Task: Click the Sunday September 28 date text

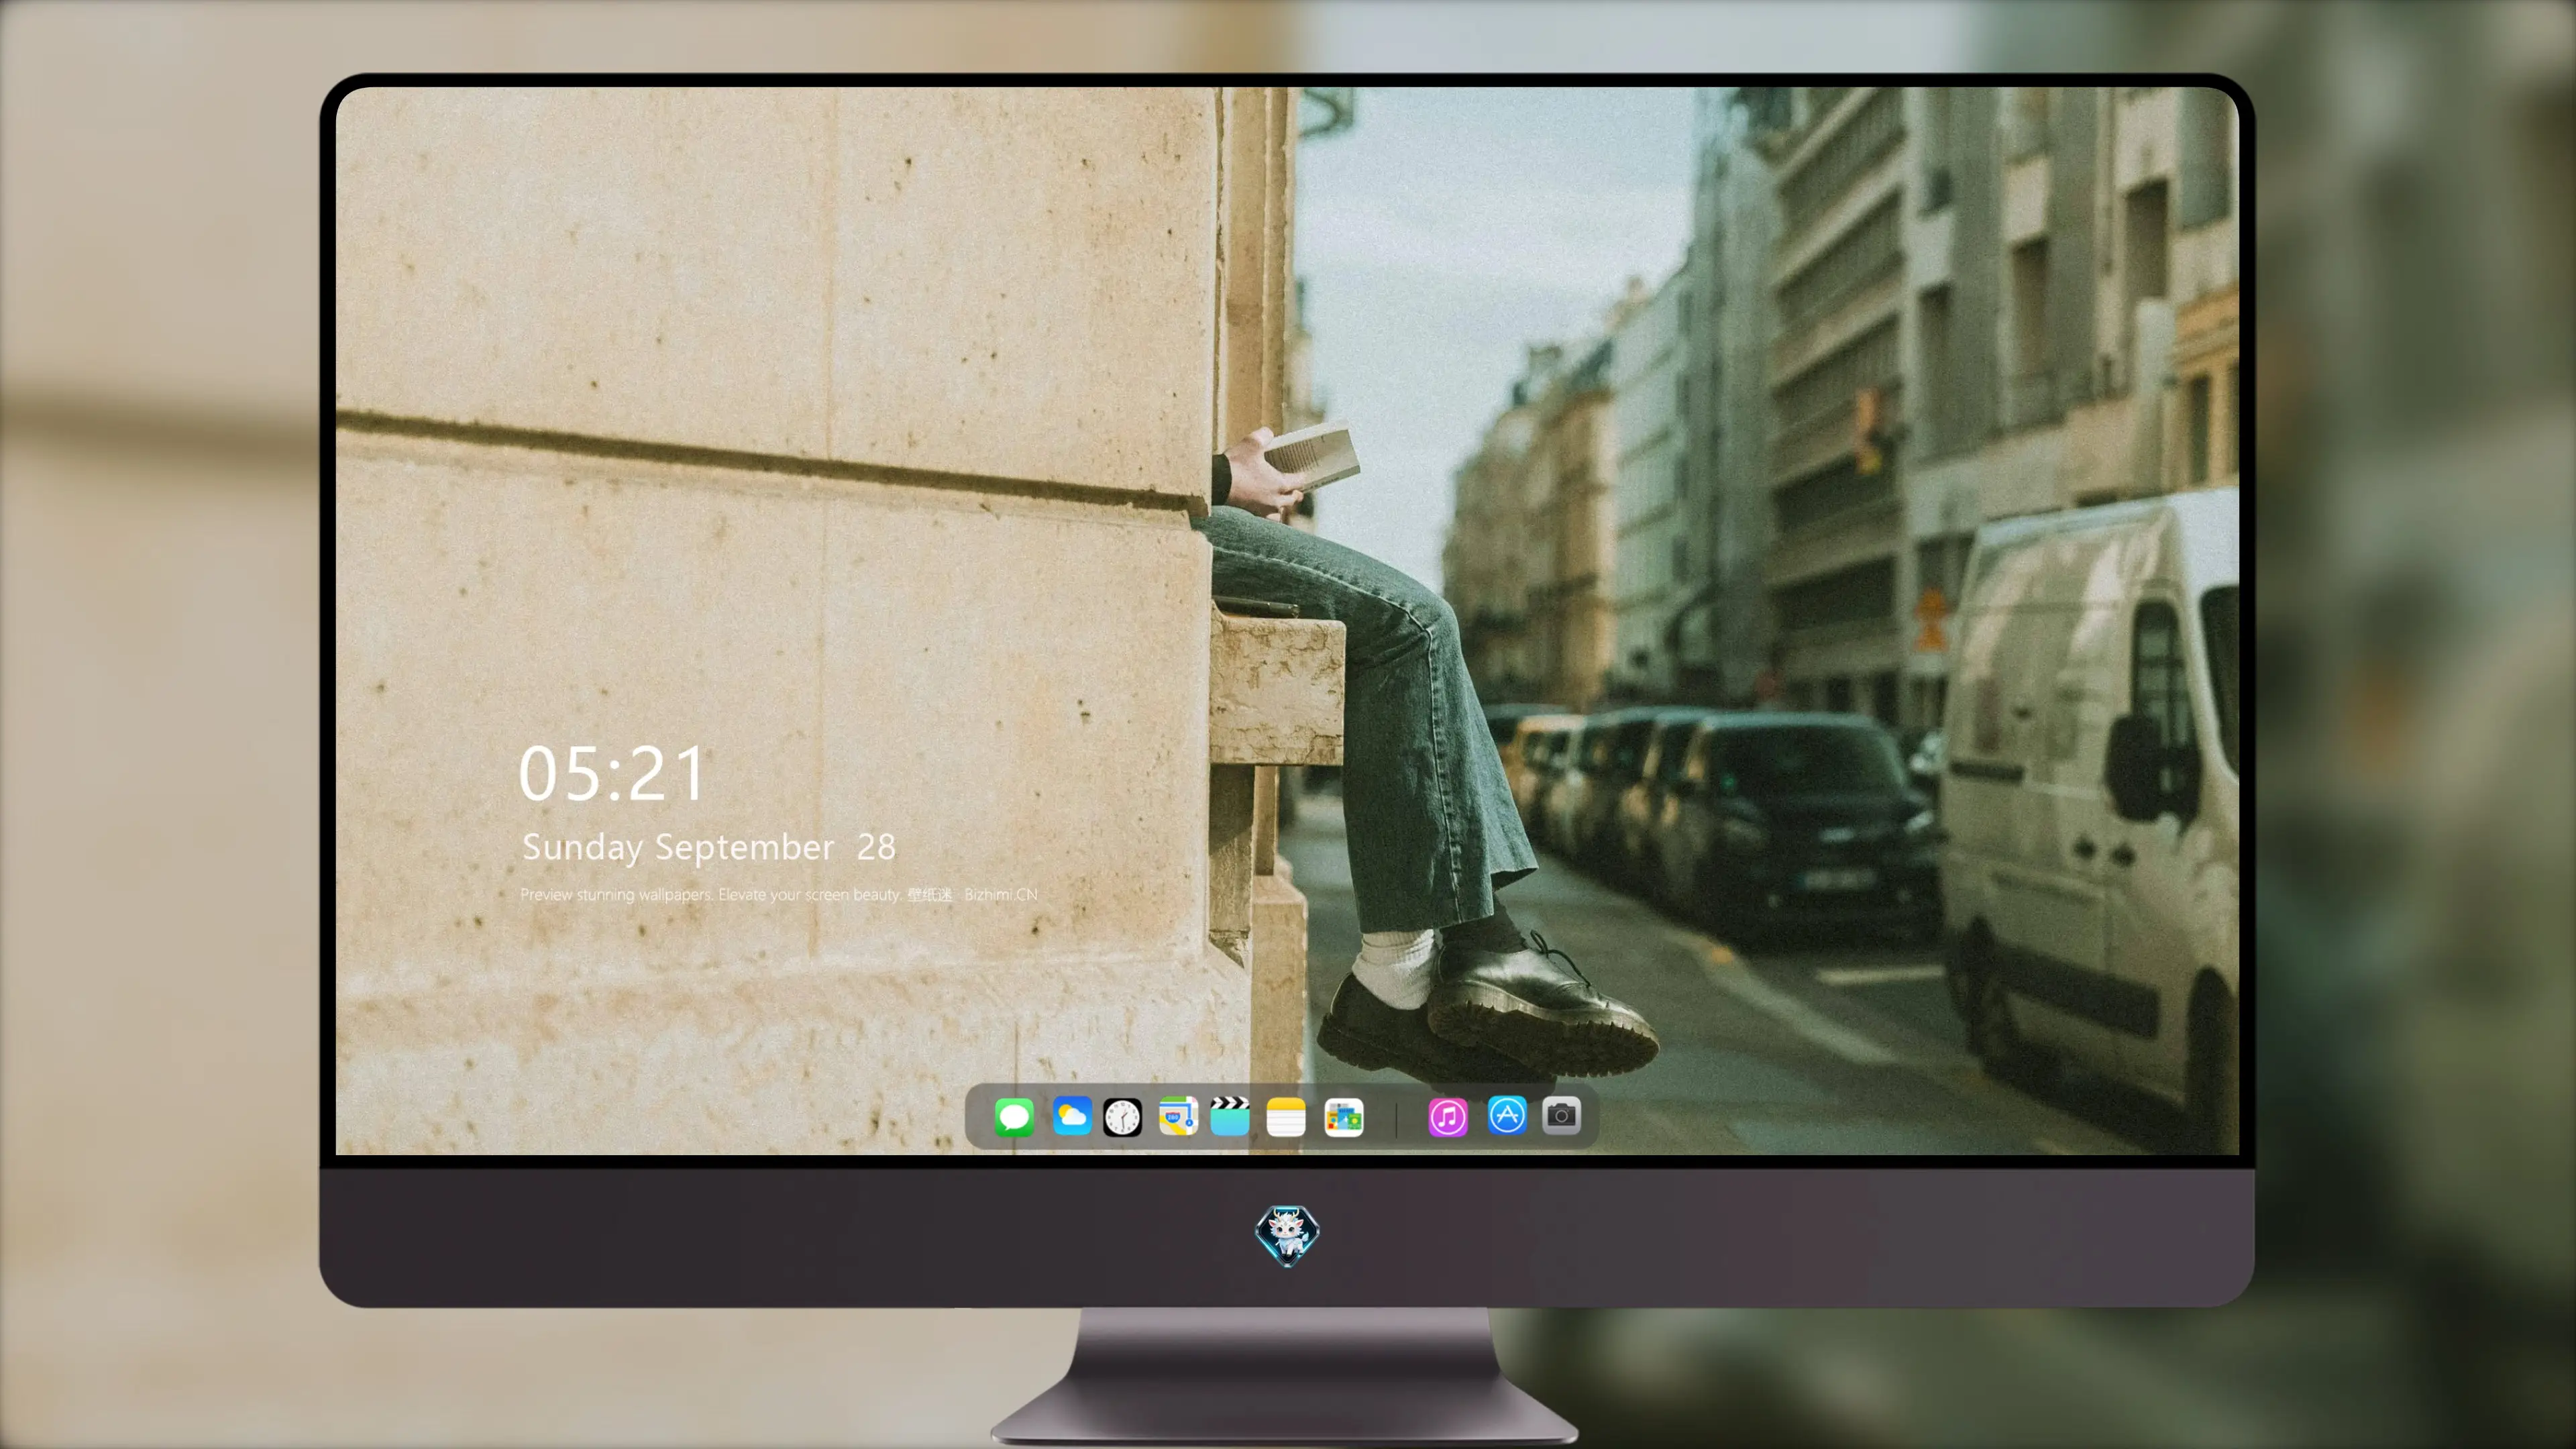Action: [x=709, y=847]
